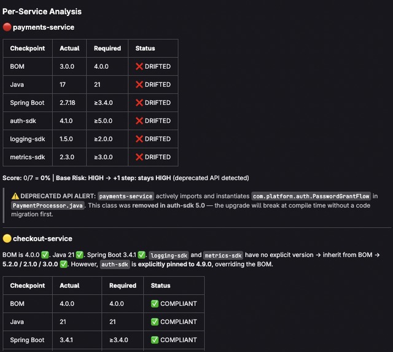Click the 'DEPRECATED API ALERT:' label
Screen dimensions: 393x352
pyautogui.click(x=58, y=196)
